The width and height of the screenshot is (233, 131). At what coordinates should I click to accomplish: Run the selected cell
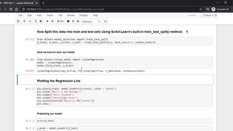61,21
